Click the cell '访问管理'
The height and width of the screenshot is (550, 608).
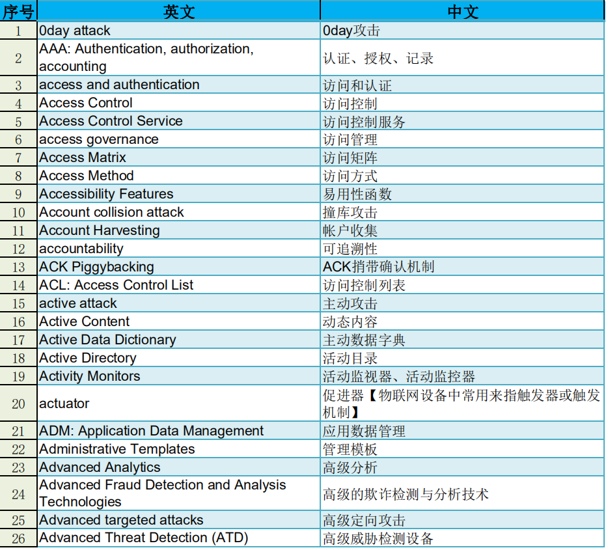pos(462,139)
